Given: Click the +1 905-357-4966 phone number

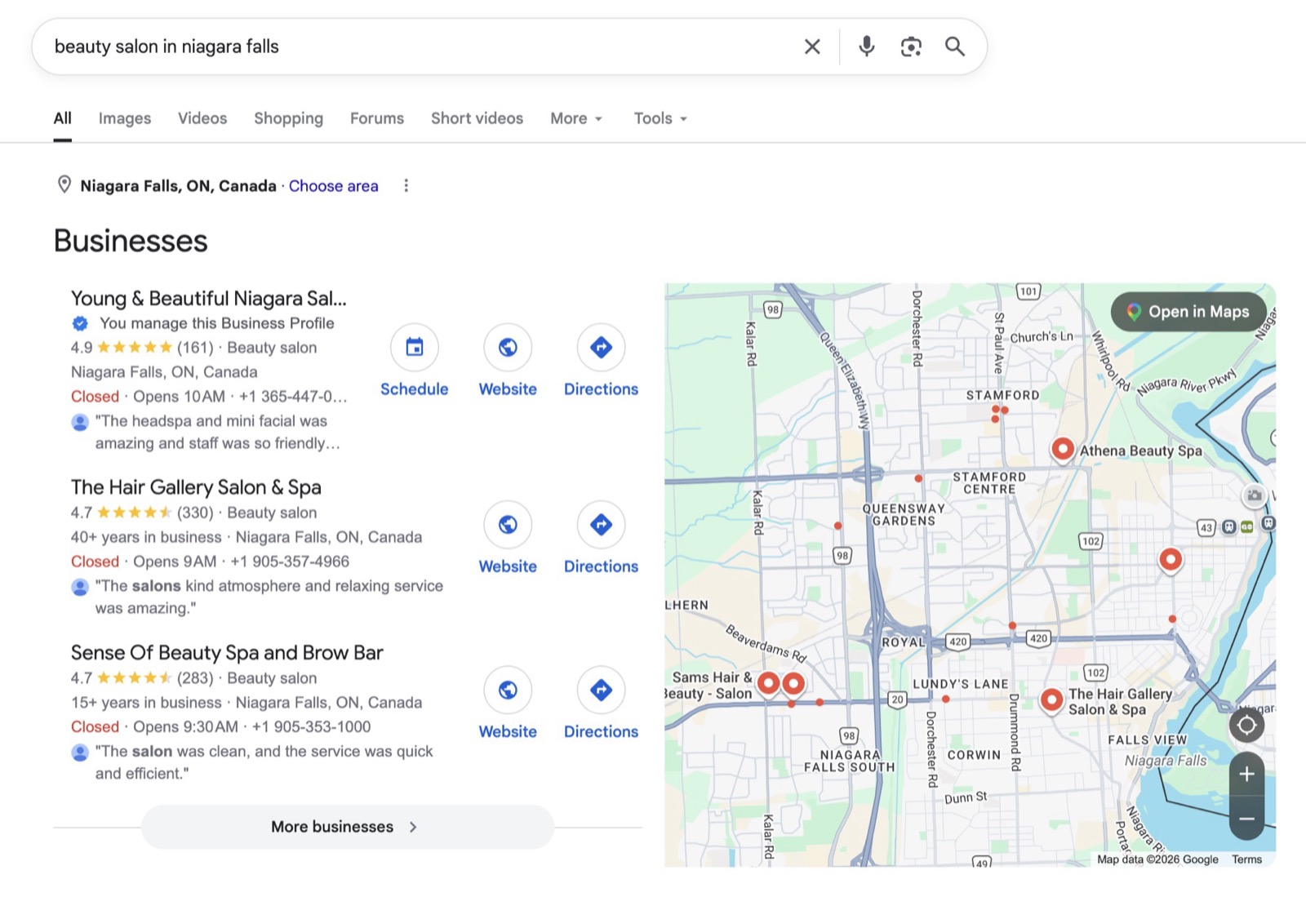Looking at the screenshot, I should pos(290,562).
